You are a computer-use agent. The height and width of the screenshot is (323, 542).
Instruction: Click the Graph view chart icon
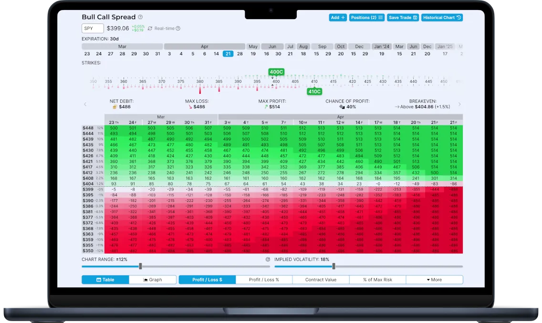pyautogui.click(x=145, y=280)
